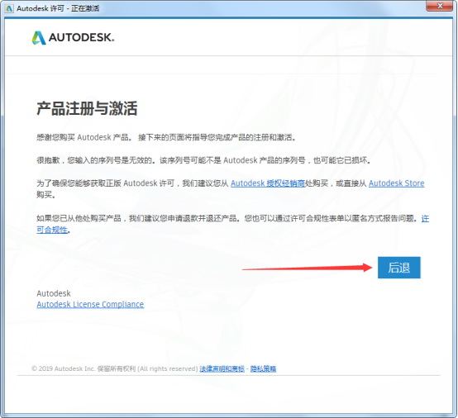Click the 2019 Autodesk Inc. copyright text
Viewport: 458px width, 418px height.
(x=115, y=368)
